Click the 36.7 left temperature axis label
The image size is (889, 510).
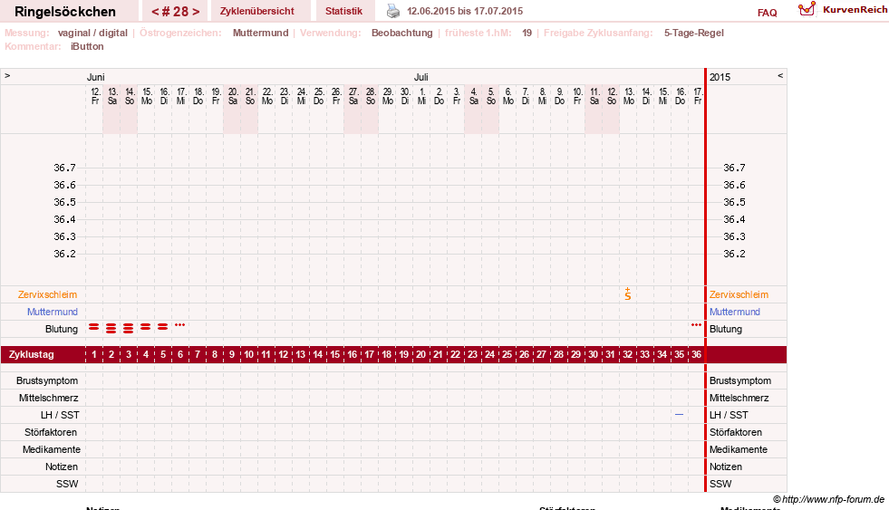coord(64,168)
